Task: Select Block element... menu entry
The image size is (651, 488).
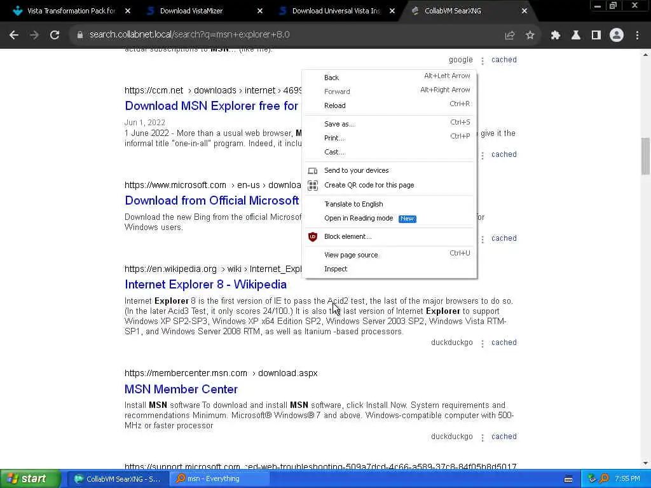Action: [390, 236]
